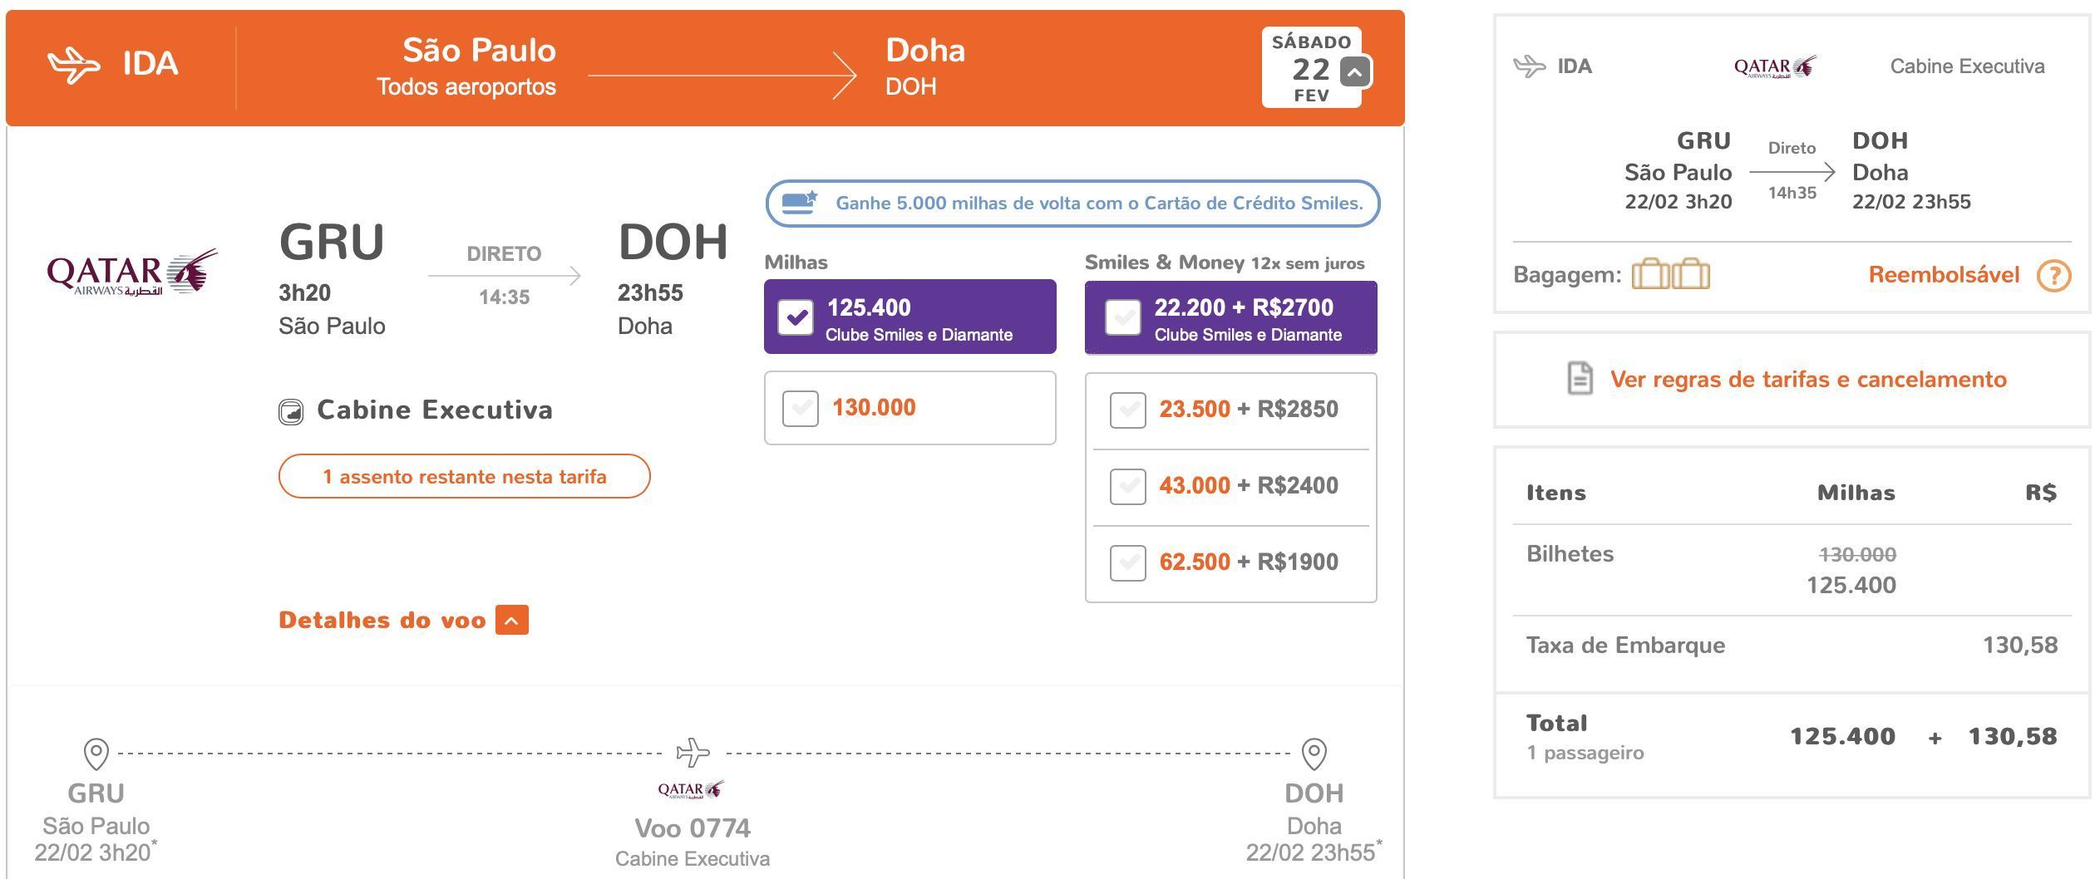
Task: Click the 1 assento restante nesta tarifa badge
Action: coord(464,476)
